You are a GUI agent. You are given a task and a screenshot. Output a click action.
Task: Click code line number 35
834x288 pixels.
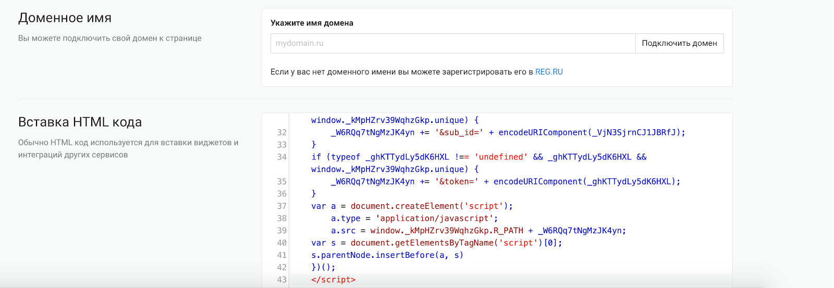point(282,181)
